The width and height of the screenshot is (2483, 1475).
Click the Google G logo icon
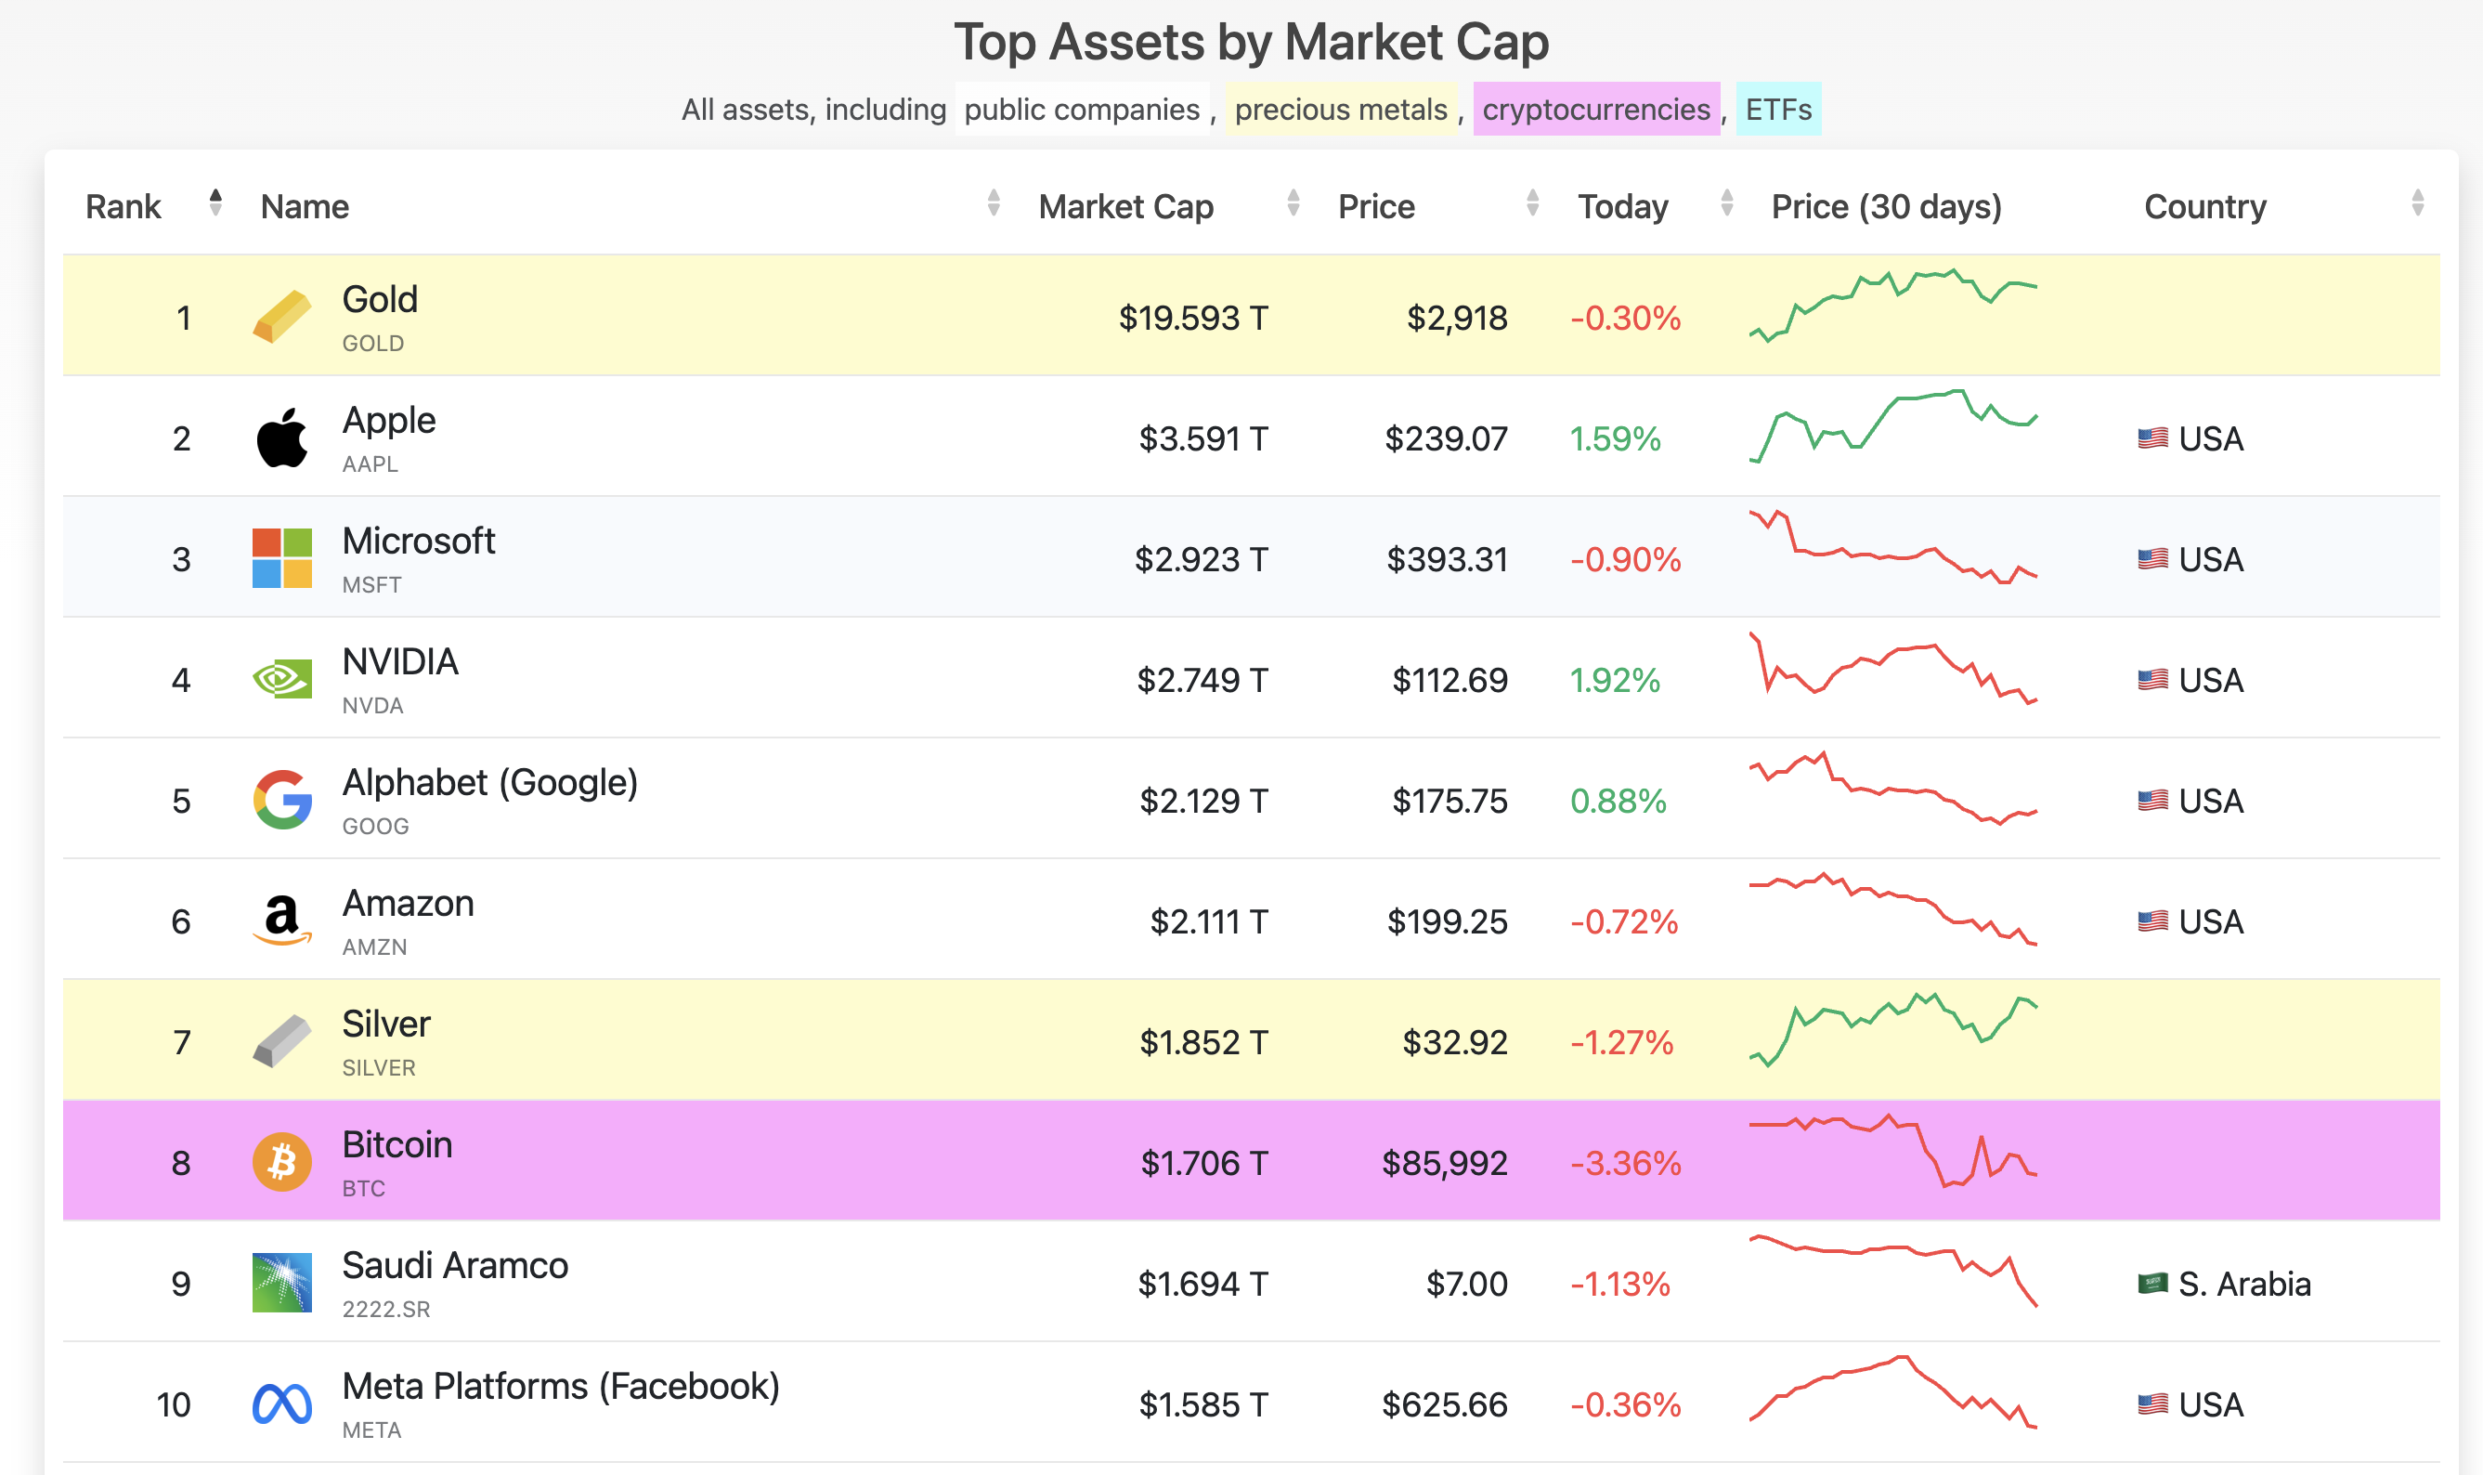pyautogui.click(x=282, y=800)
